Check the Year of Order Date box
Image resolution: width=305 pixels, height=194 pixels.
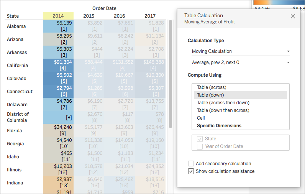pos(200,146)
